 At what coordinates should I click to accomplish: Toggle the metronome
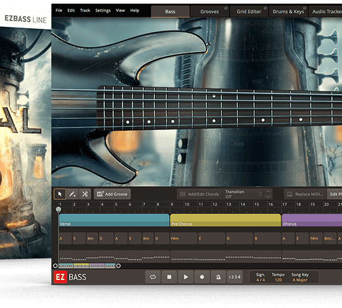[218, 277]
